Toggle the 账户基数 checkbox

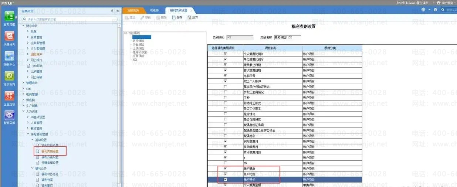(225, 169)
